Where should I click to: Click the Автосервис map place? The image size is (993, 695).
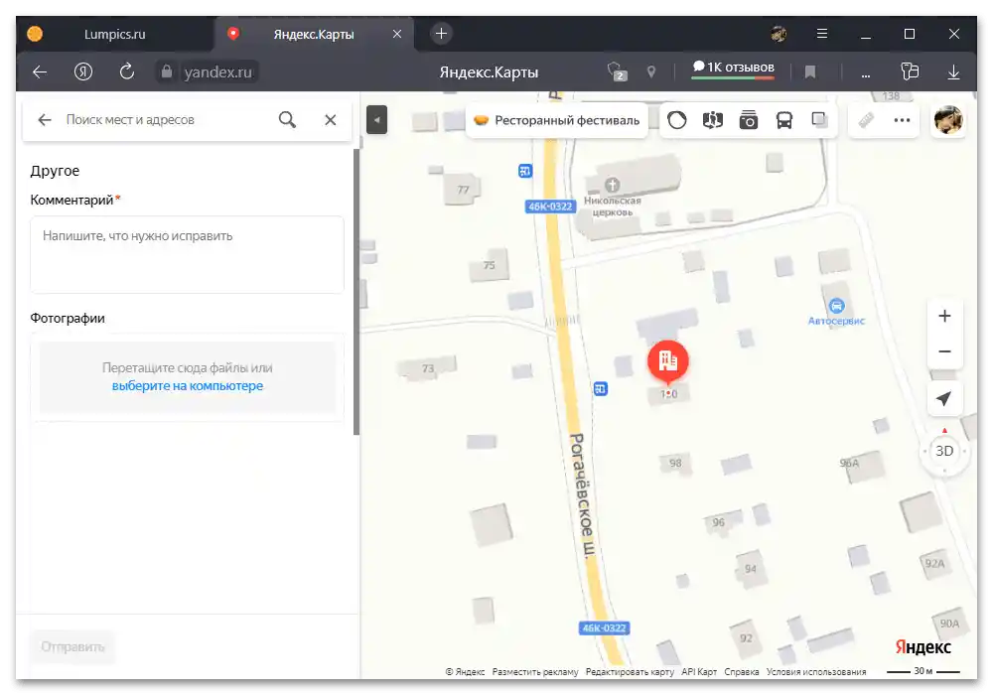(x=836, y=312)
